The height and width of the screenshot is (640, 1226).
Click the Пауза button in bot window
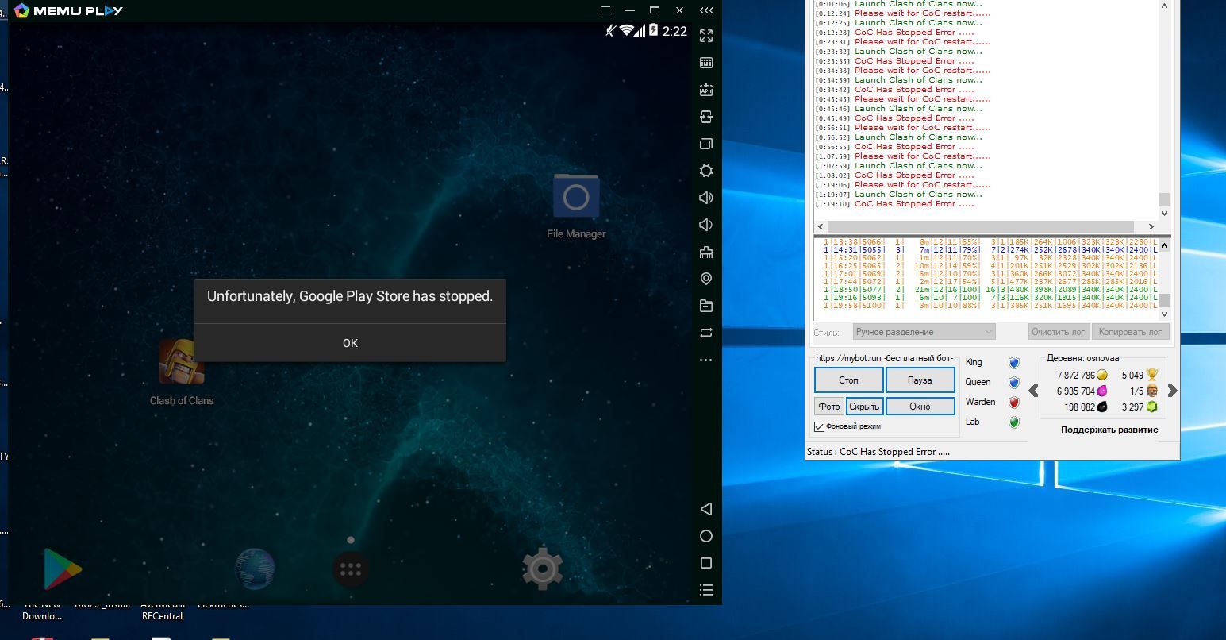pos(920,380)
